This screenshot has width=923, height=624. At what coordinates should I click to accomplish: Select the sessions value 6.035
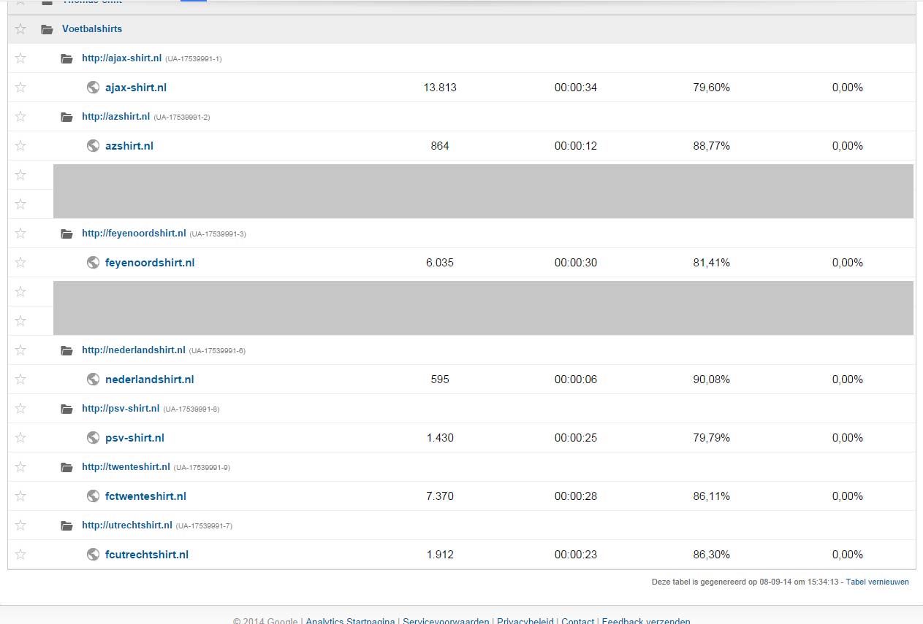coord(440,263)
